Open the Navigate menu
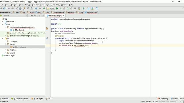Screen dimensions: 184x103 coord(14,5)
